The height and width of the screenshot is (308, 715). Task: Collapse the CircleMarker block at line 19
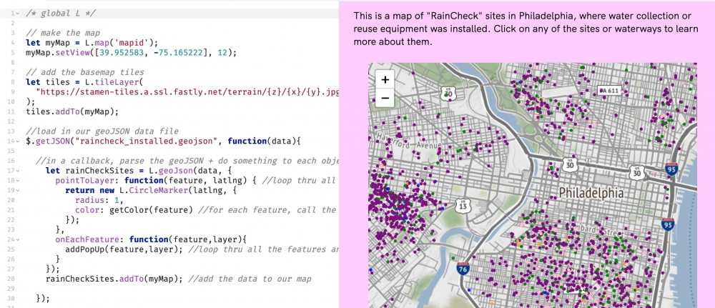coord(18,191)
